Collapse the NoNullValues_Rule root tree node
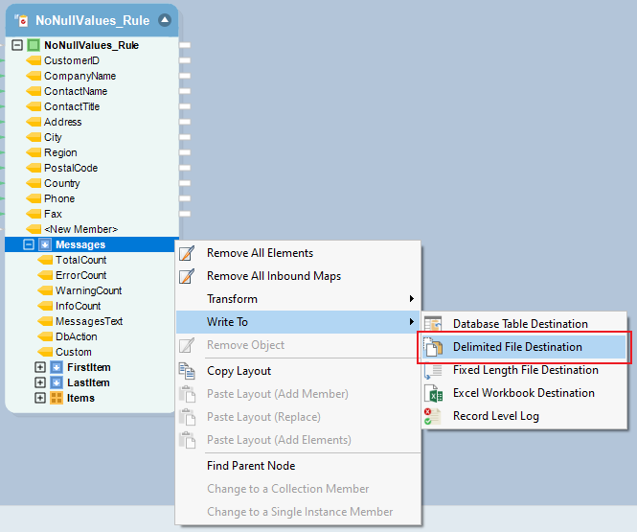 (17, 45)
